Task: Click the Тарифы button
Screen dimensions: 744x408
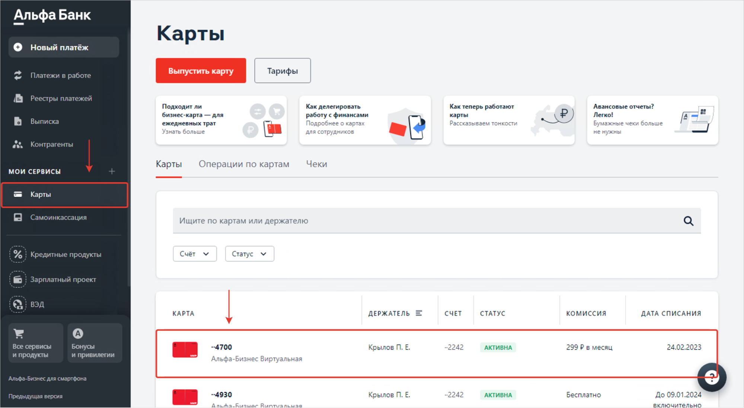Action: (282, 71)
